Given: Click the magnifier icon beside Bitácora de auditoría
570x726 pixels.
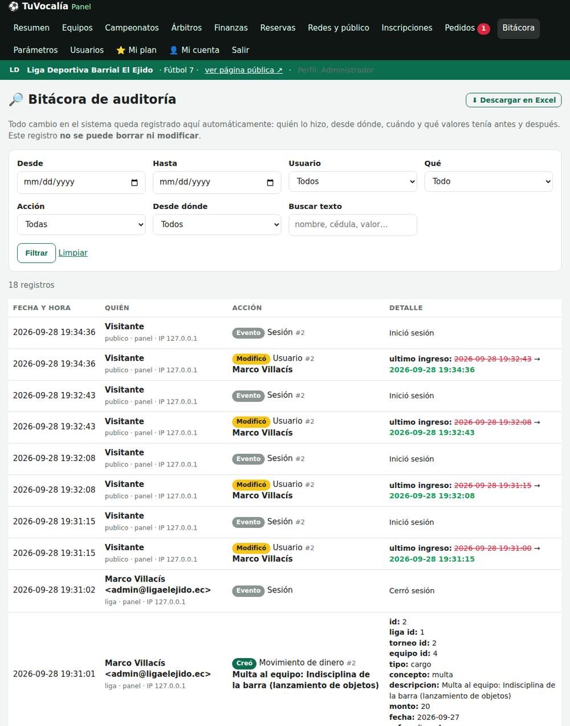Looking at the screenshot, I should [x=16, y=99].
